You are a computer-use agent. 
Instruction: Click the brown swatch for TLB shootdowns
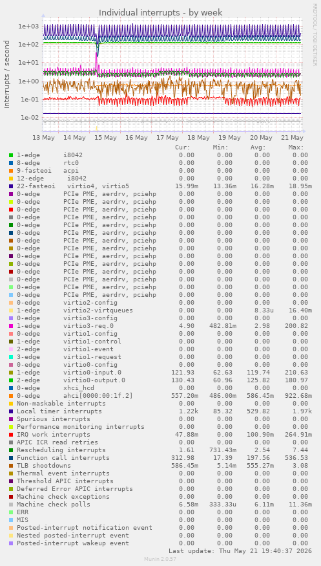tap(11, 466)
